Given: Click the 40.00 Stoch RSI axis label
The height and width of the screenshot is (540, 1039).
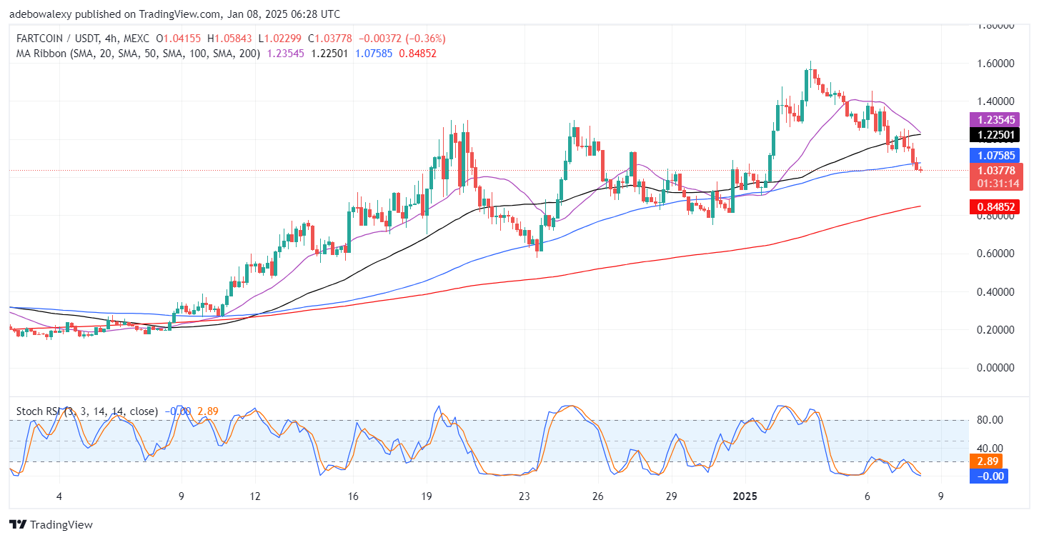Looking at the screenshot, I should [x=990, y=449].
